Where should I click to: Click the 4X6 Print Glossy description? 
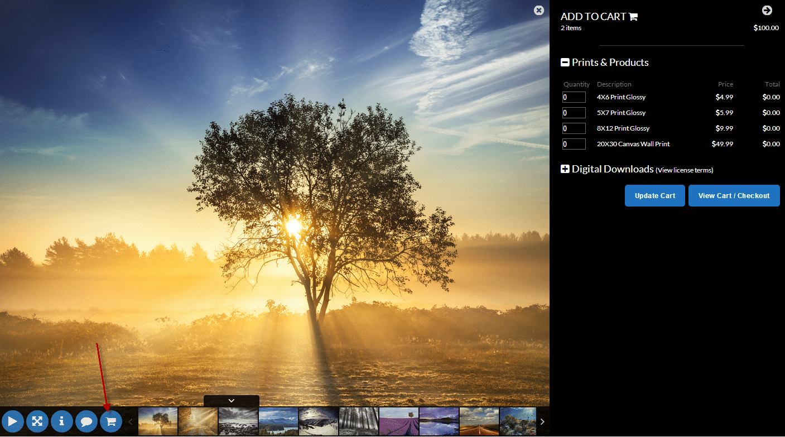pyautogui.click(x=621, y=97)
